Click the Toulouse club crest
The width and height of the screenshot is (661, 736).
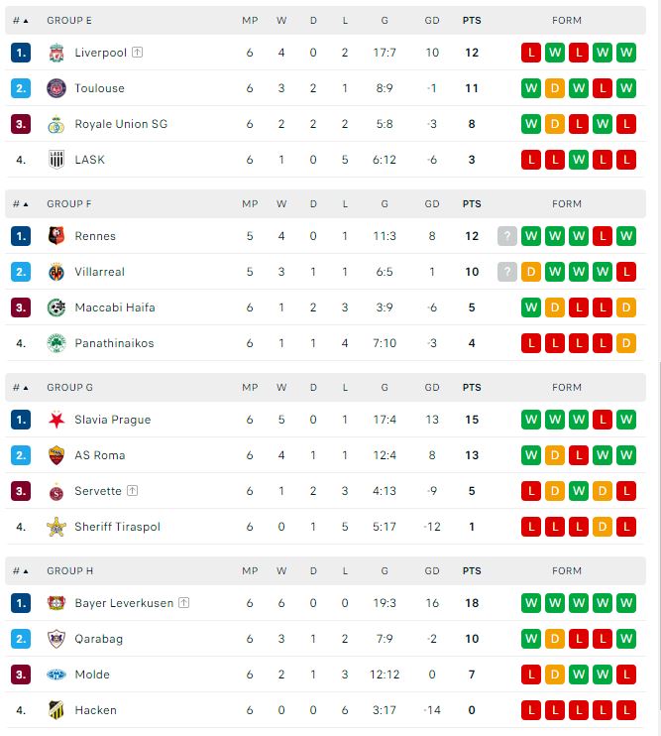(x=56, y=88)
